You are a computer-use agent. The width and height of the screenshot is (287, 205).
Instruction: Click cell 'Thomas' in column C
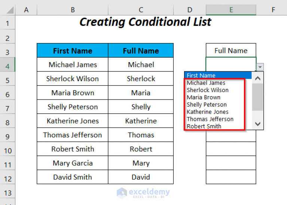tap(141, 135)
